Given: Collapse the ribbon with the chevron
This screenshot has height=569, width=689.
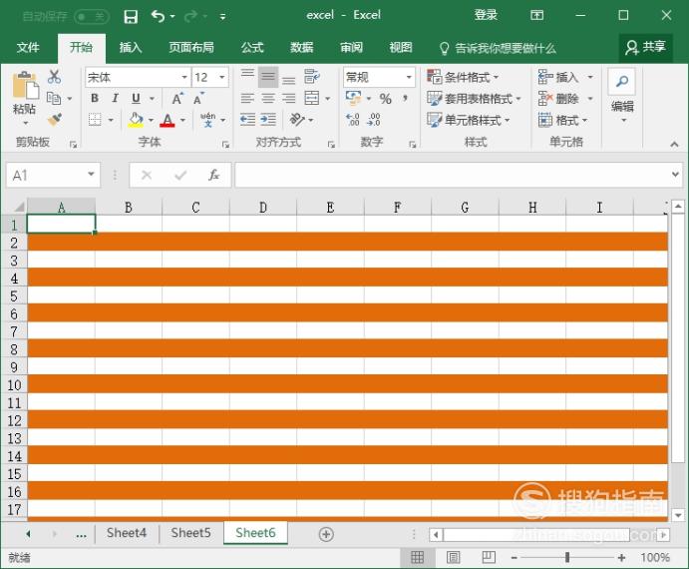Looking at the screenshot, I should click(x=674, y=145).
